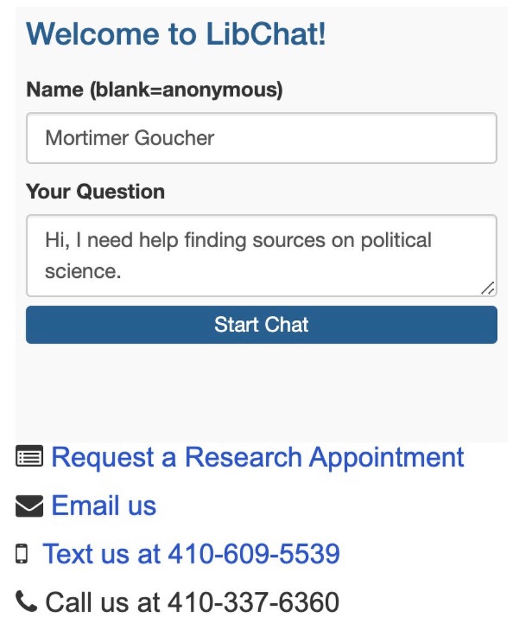Click the mobile phone icon beside Text us
Image resolution: width=532 pixels, height=633 pixels.
pos(22,554)
